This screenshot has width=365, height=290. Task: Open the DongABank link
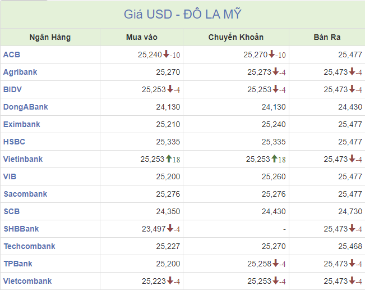click(x=26, y=107)
